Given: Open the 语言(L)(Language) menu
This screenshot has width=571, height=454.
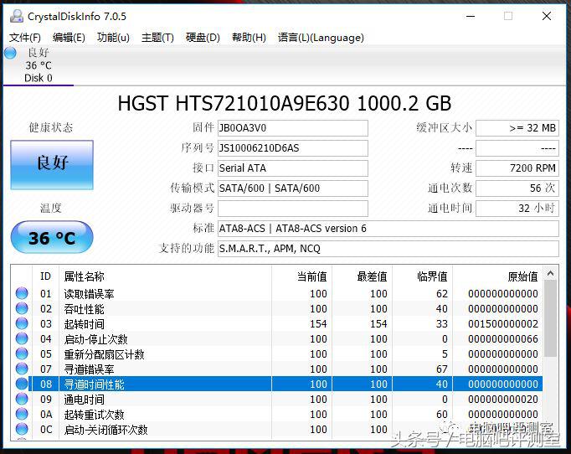Looking at the screenshot, I should point(321,38).
